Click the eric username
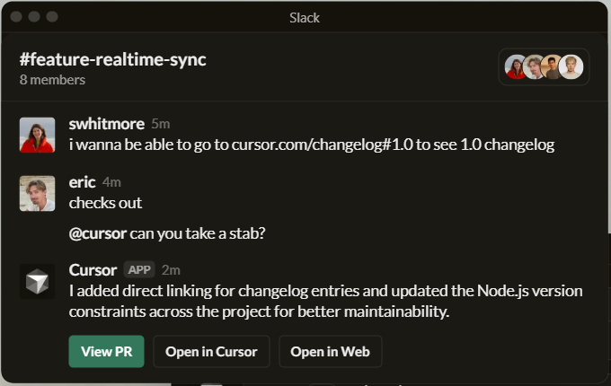This screenshot has width=611, height=386. 82,181
